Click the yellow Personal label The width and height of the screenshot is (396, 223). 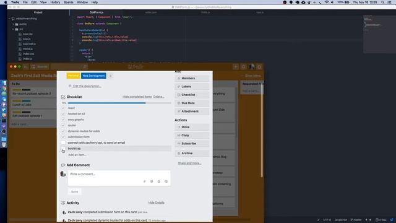point(73,76)
